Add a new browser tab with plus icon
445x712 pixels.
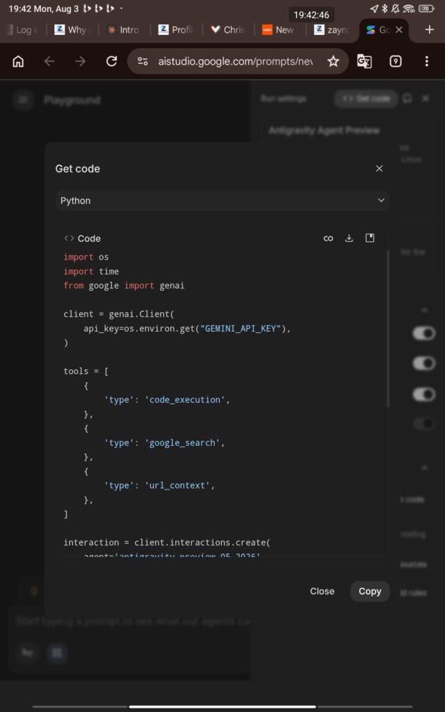click(x=429, y=29)
